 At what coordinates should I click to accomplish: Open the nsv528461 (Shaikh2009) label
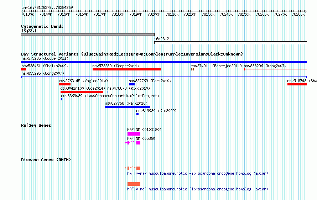click(45, 66)
